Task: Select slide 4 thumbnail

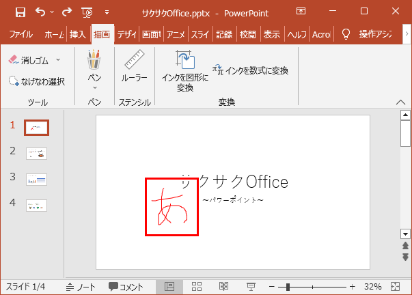Action: (x=36, y=206)
